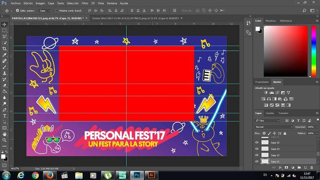Open the Capa auto-select dropdown
320x180 pixels.
(x=45, y=11)
